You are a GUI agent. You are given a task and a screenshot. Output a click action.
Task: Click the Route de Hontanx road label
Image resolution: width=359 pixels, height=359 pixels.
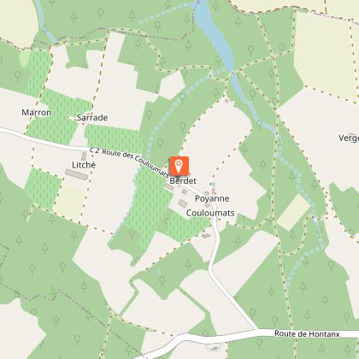coord(307,333)
